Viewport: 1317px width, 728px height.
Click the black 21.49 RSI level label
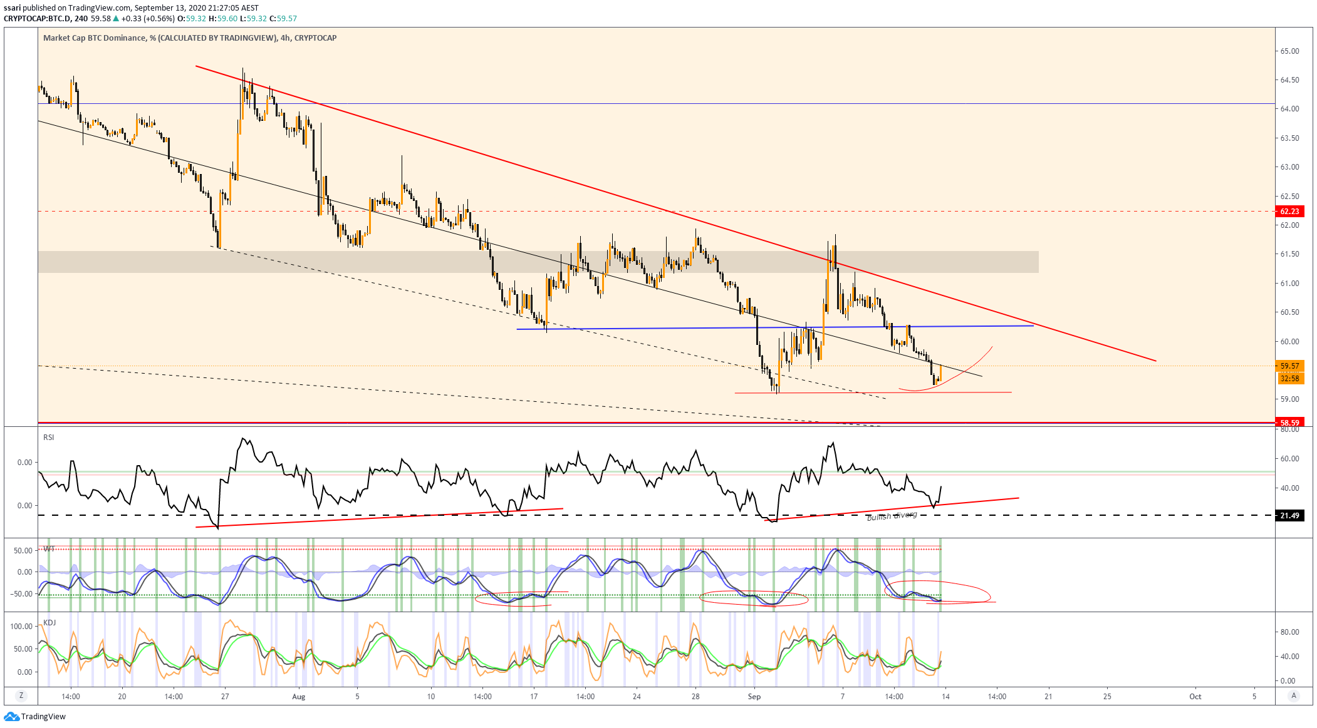pyautogui.click(x=1289, y=516)
